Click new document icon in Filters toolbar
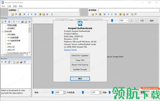The width and height of the screenshot is (160, 101). pyautogui.click(x=2, y=22)
